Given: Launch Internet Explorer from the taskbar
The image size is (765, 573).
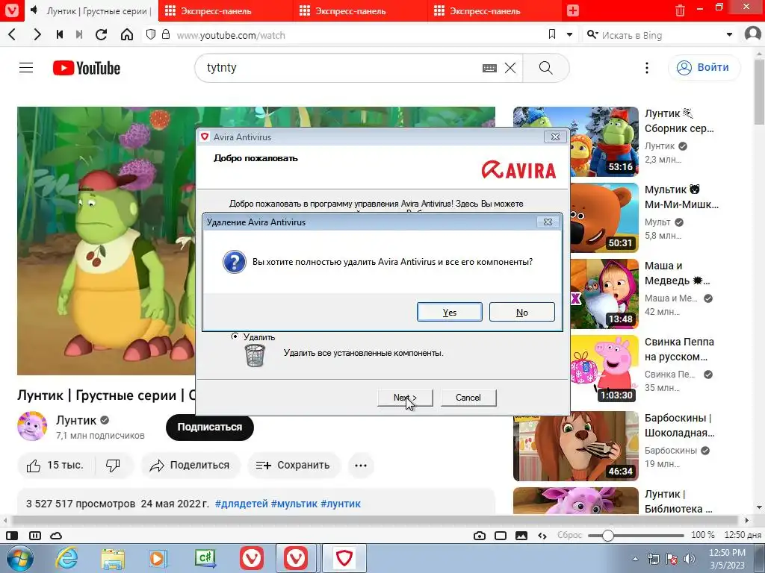Looking at the screenshot, I should coord(67,558).
